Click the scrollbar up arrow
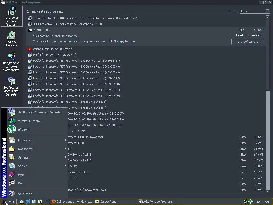 coord(268,17)
